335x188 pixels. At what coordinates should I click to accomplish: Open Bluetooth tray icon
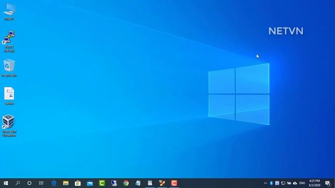click(271, 183)
